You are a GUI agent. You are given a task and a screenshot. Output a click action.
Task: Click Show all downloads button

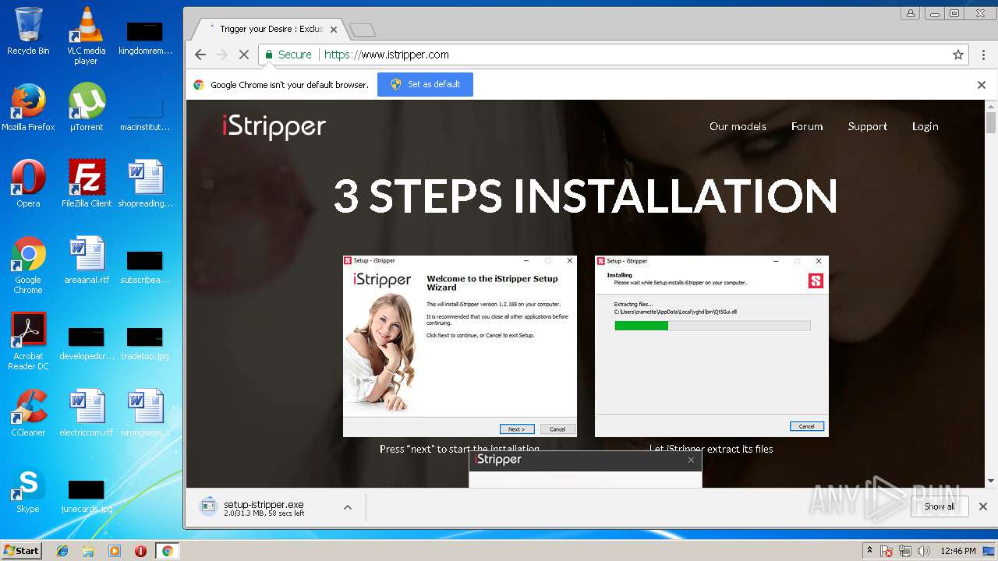pos(939,506)
